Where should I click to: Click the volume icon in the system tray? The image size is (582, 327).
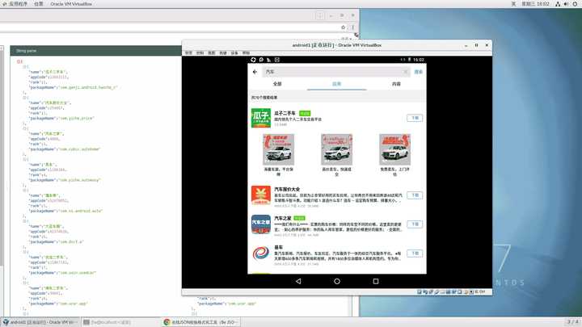click(x=567, y=4)
